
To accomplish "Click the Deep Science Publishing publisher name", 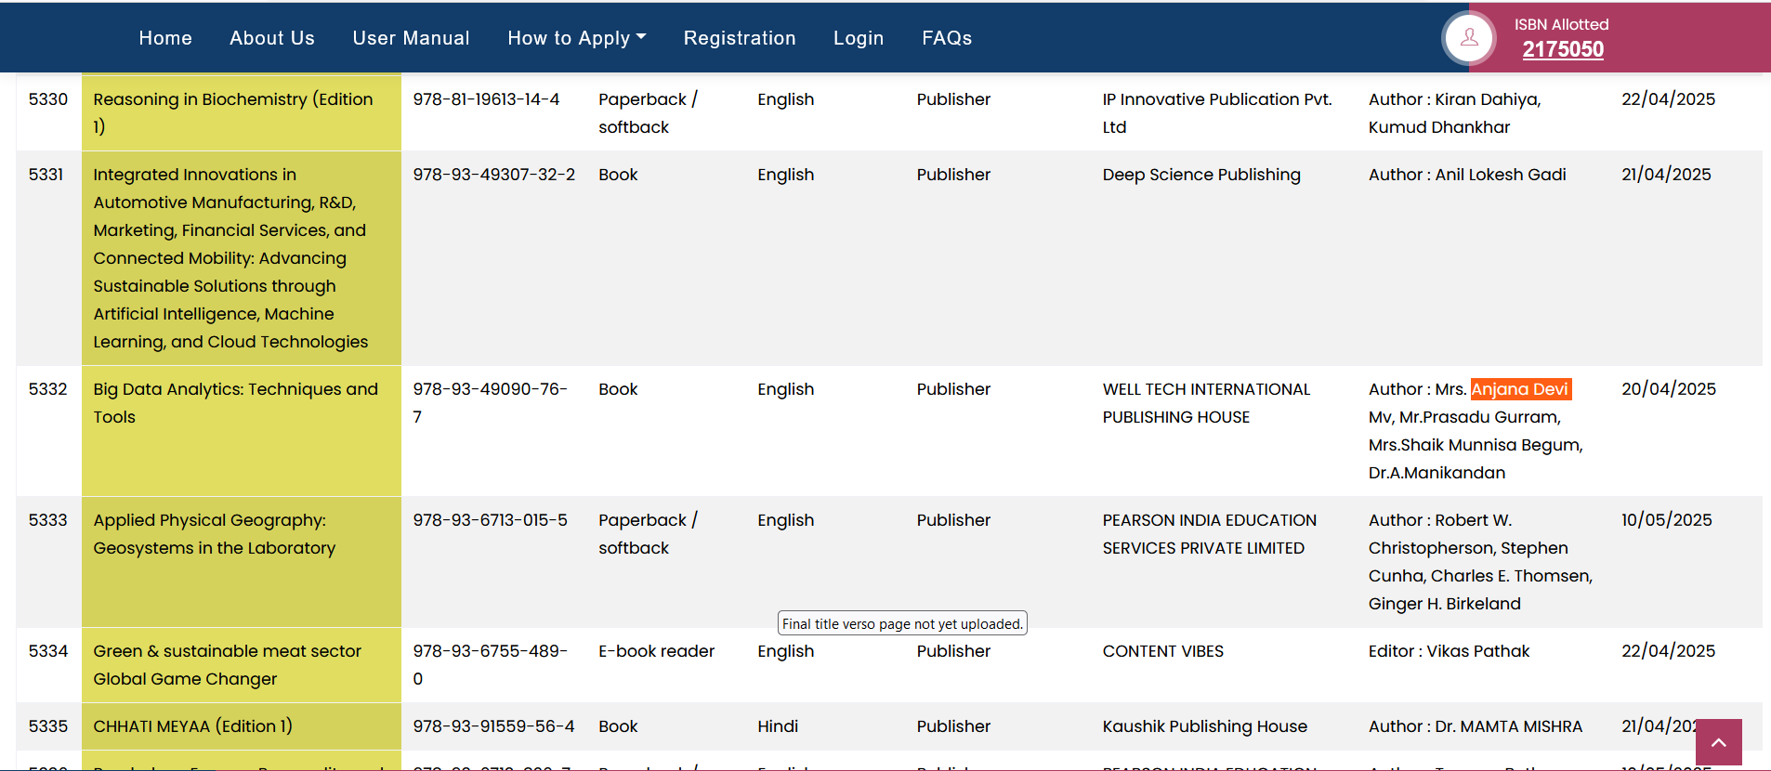I will 1200,175.
